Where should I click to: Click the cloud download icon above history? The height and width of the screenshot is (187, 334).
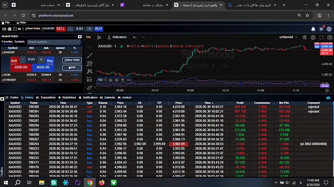click(328, 98)
